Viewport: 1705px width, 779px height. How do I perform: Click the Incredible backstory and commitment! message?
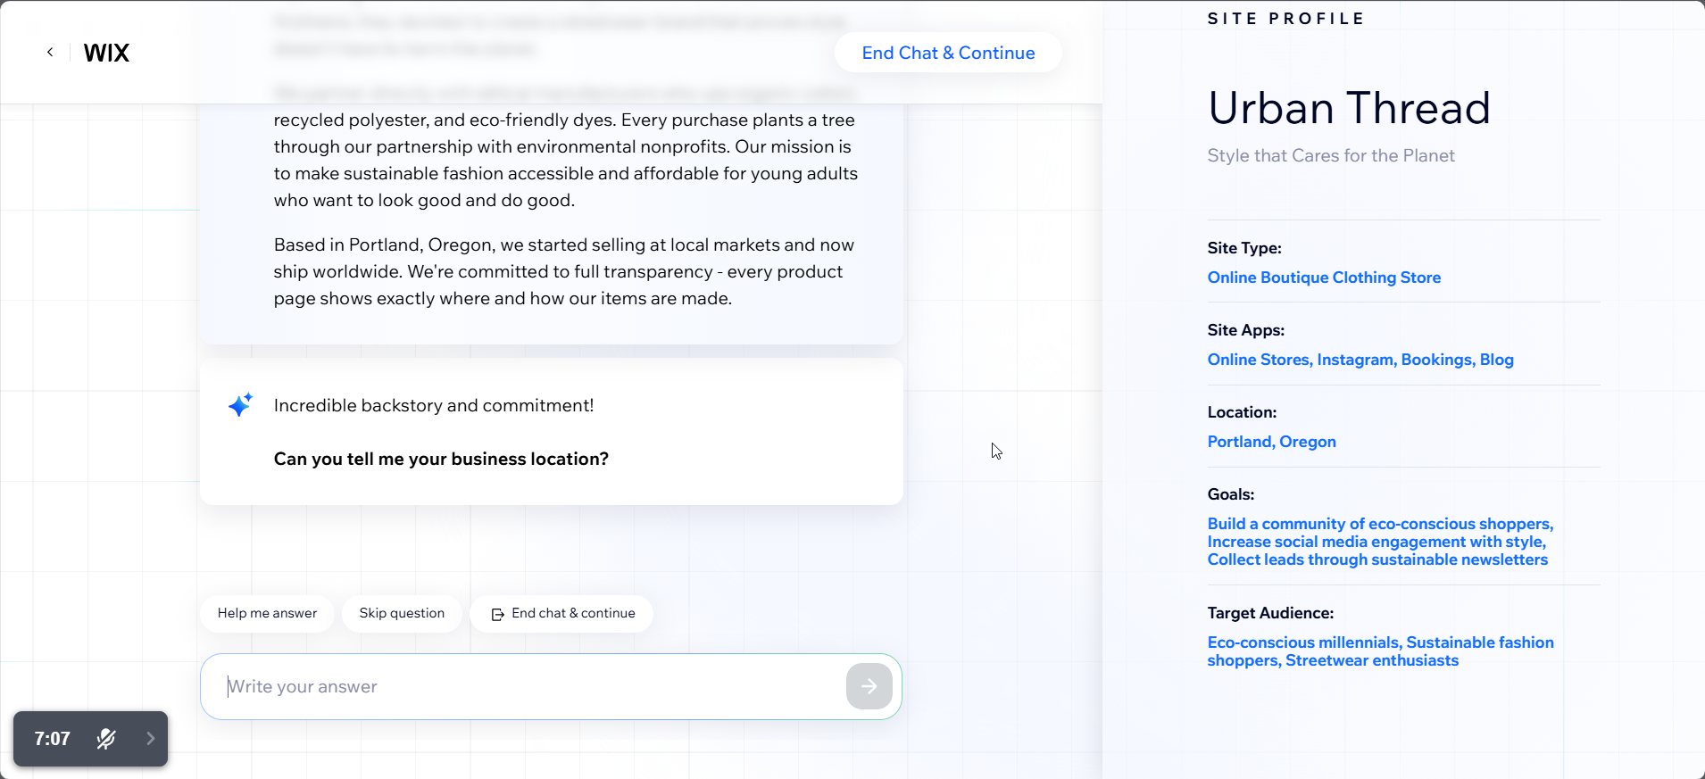434,405
